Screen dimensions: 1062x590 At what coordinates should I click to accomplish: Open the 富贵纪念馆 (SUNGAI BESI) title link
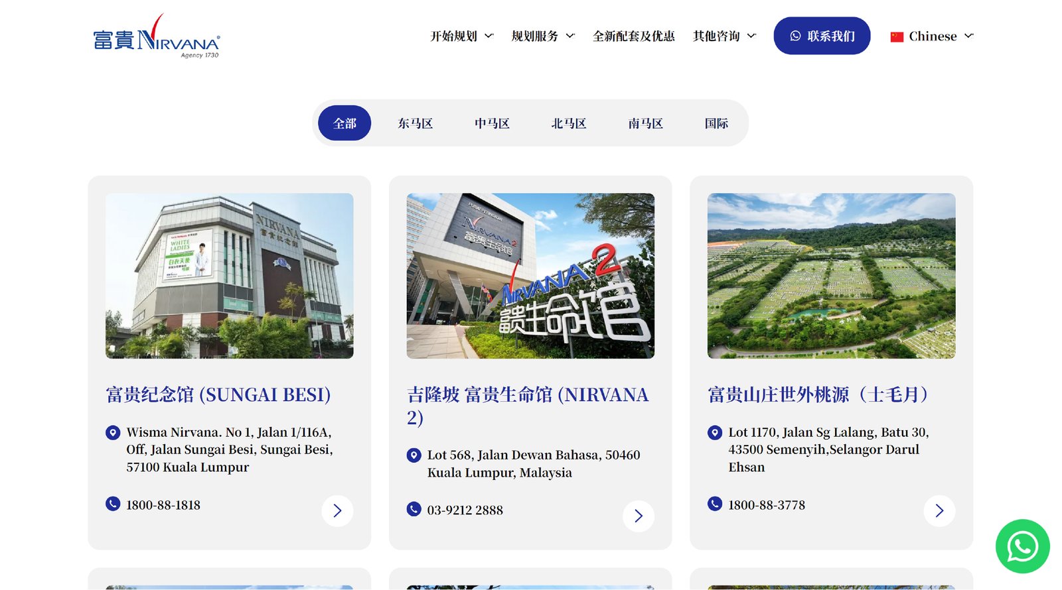(218, 395)
